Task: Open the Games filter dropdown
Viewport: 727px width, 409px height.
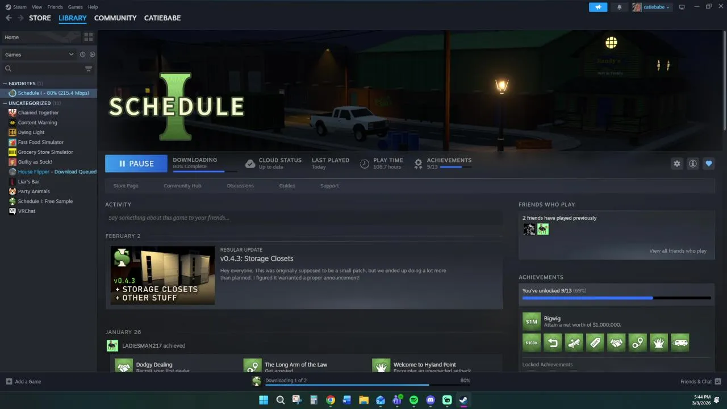Action: (x=39, y=55)
